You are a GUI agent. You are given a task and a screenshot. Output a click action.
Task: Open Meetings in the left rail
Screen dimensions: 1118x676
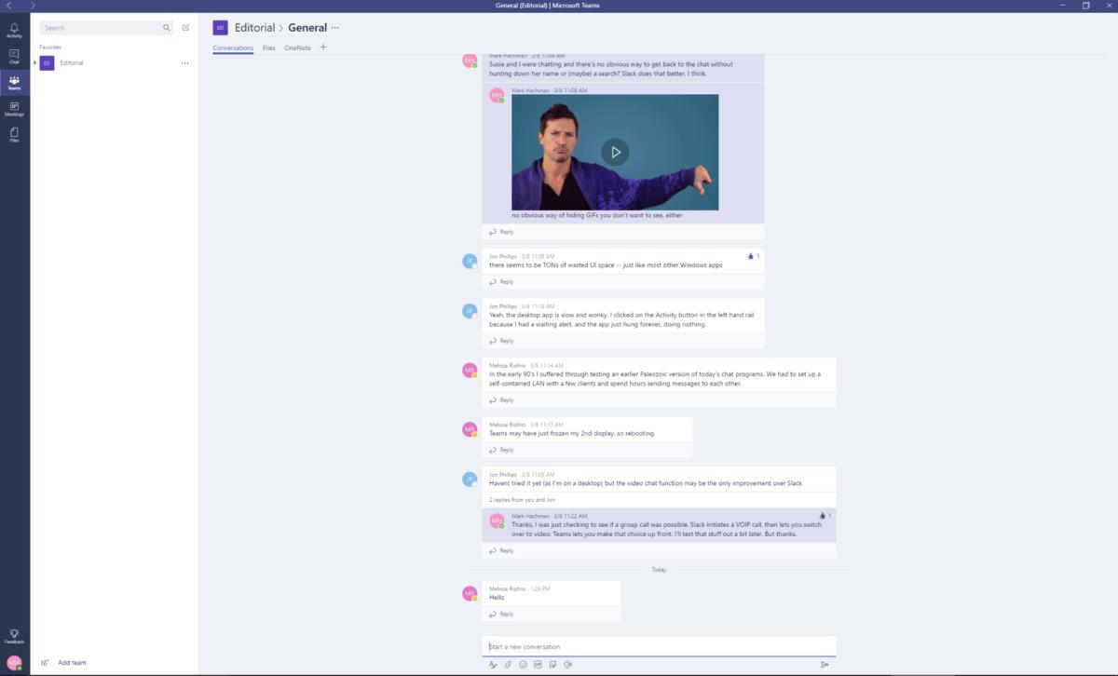pos(14,109)
